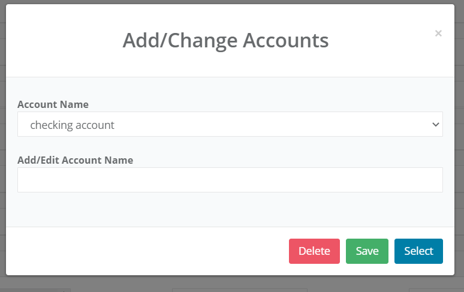Screen dimensions: 464x292
Task: Click empty header area below the close icon
Action: (438, 60)
